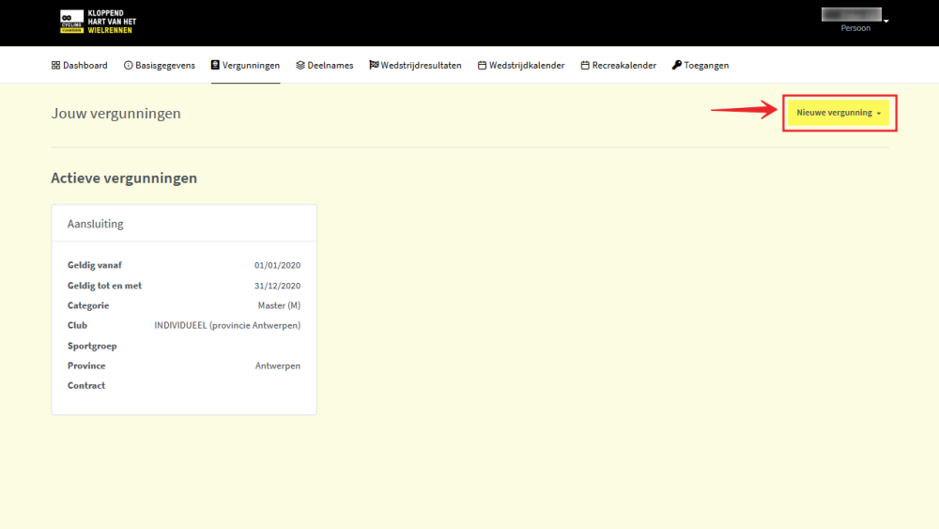The image size is (939, 529).
Task: Click the Vergunningen badge icon
Action: (215, 65)
